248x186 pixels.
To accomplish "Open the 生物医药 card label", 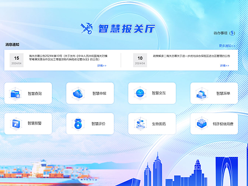I will coord(159,124).
